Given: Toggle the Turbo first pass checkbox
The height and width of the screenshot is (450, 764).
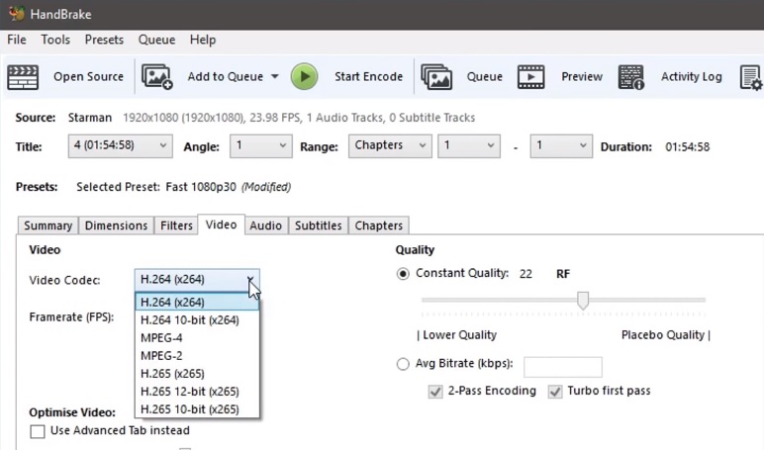Looking at the screenshot, I should [555, 392].
